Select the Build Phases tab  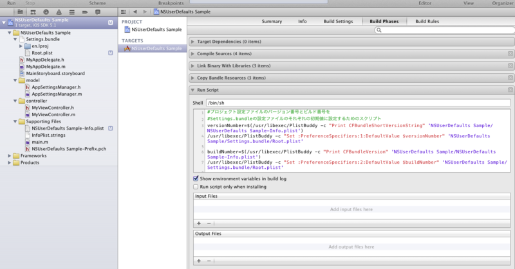click(x=384, y=21)
